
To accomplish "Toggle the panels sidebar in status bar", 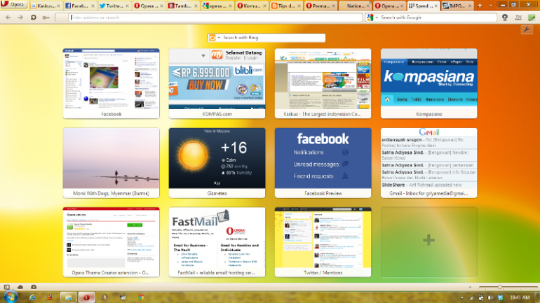I will tap(6, 287).
